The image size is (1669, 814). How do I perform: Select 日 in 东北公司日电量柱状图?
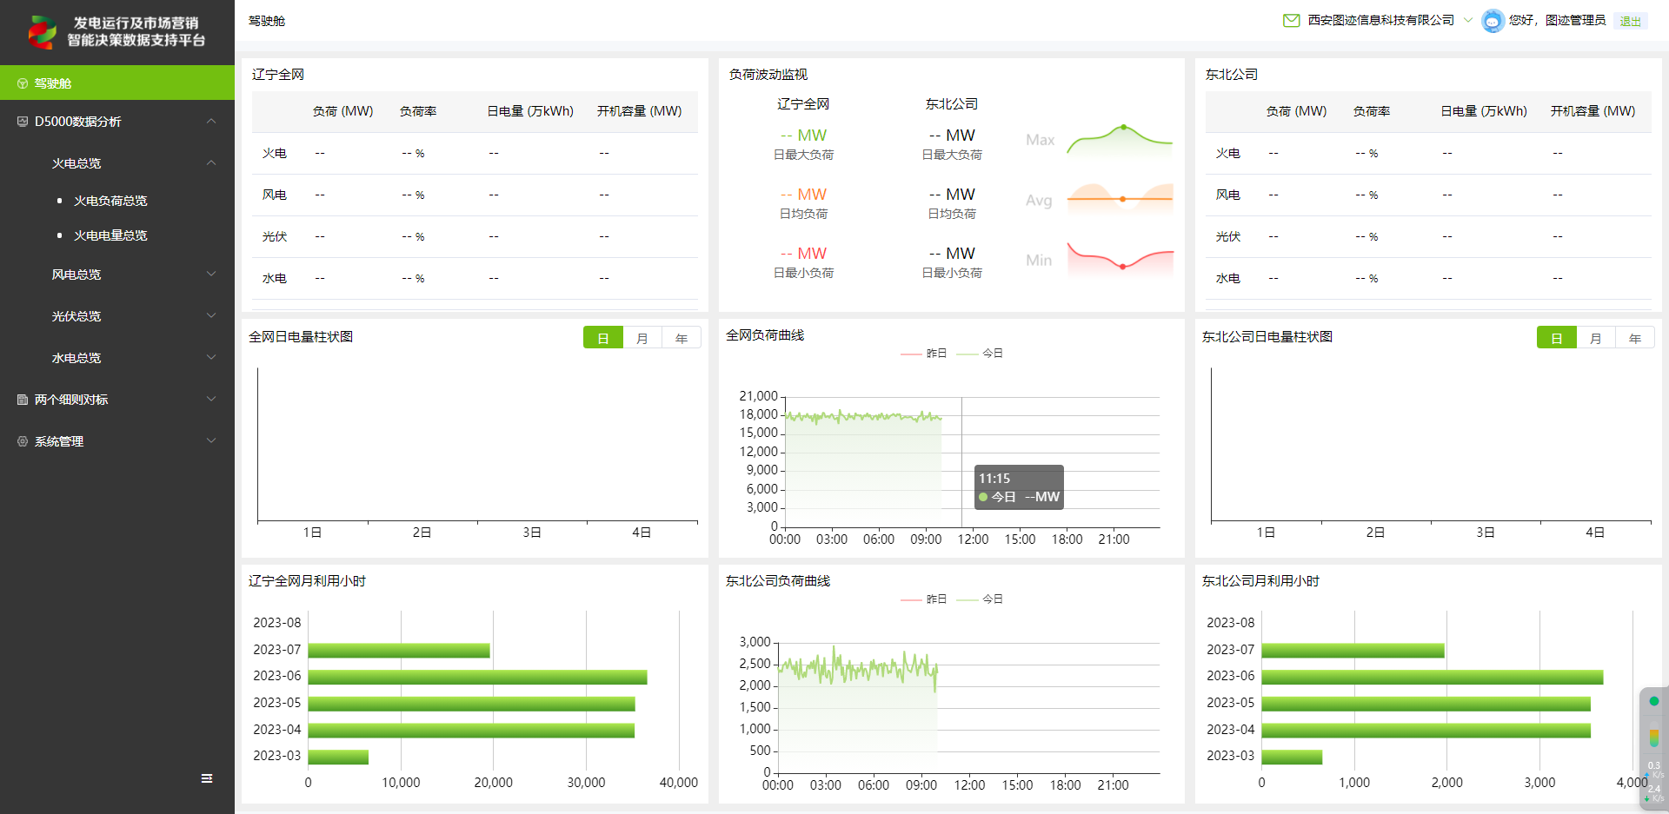click(x=1557, y=338)
